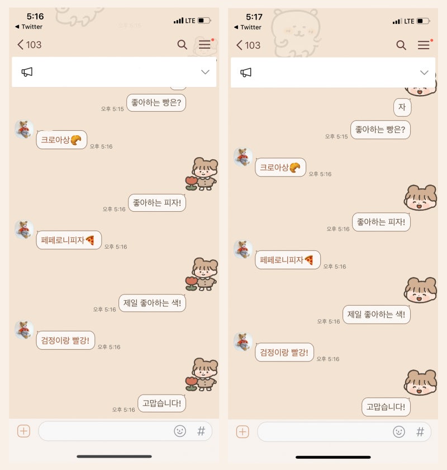Viewport: 447px width, 470px height.
Task: Tap the search icon in left chat
Action: pos(182,45)
